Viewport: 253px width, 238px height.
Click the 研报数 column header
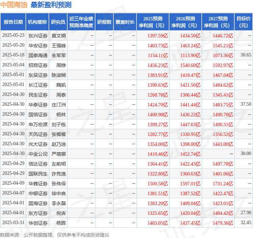coord(104,22)
